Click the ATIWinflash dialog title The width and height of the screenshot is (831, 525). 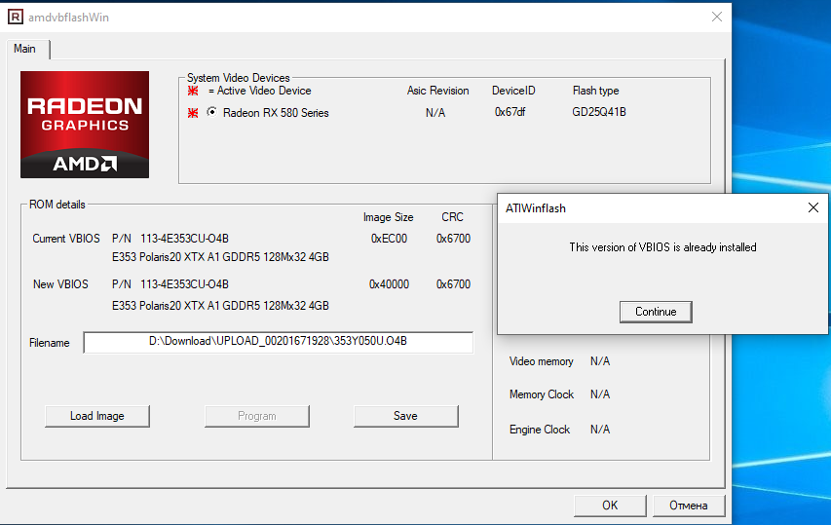(x=535, y=208)
